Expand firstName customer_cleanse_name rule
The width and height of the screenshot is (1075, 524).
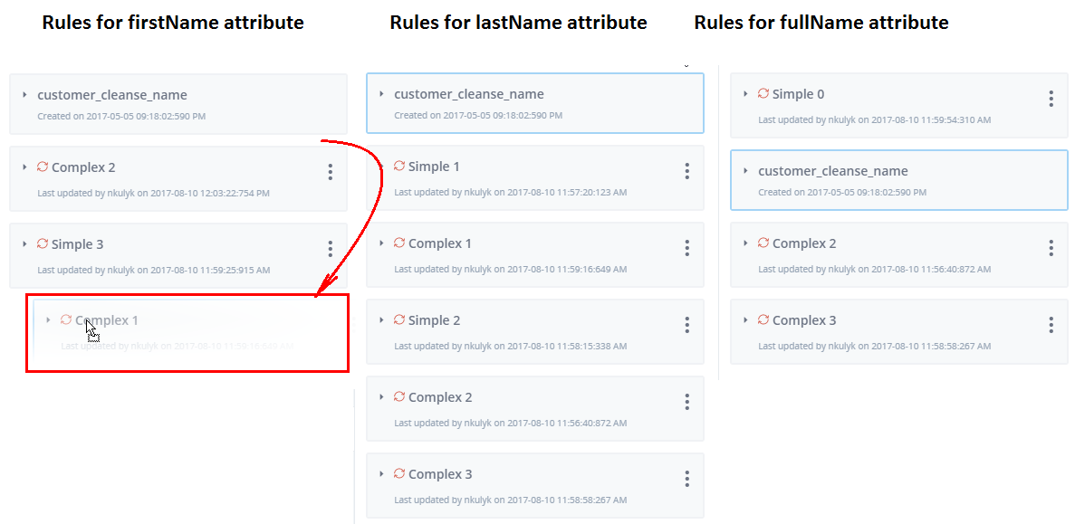(x=24, y=94)
